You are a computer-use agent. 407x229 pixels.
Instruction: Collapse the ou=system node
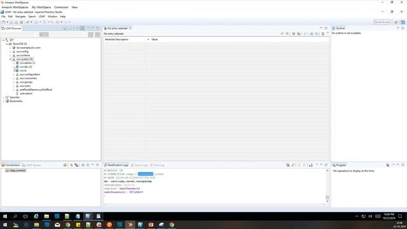[x=10, y=59]
